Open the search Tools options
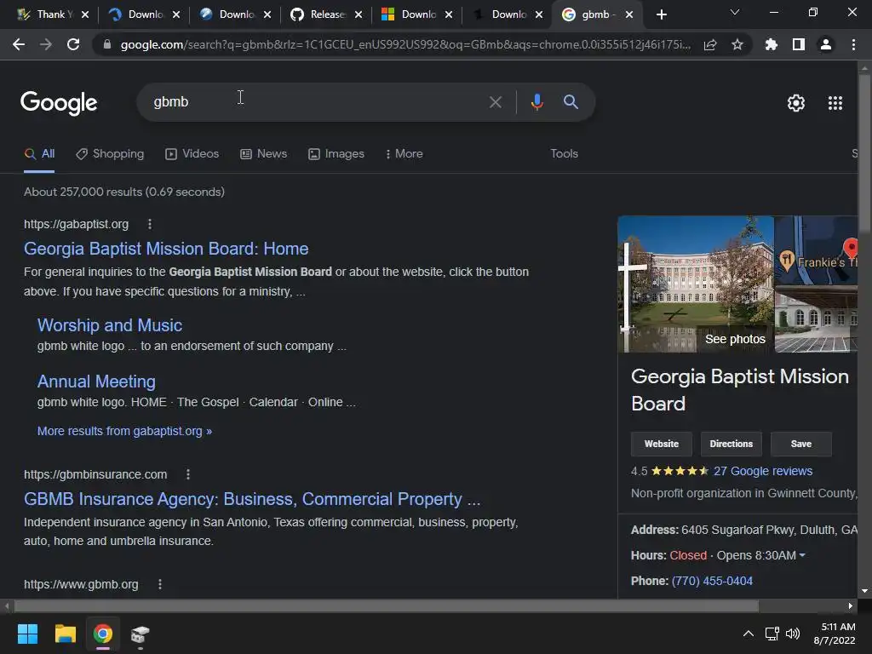The image size is (872, 654). (564, 154)
